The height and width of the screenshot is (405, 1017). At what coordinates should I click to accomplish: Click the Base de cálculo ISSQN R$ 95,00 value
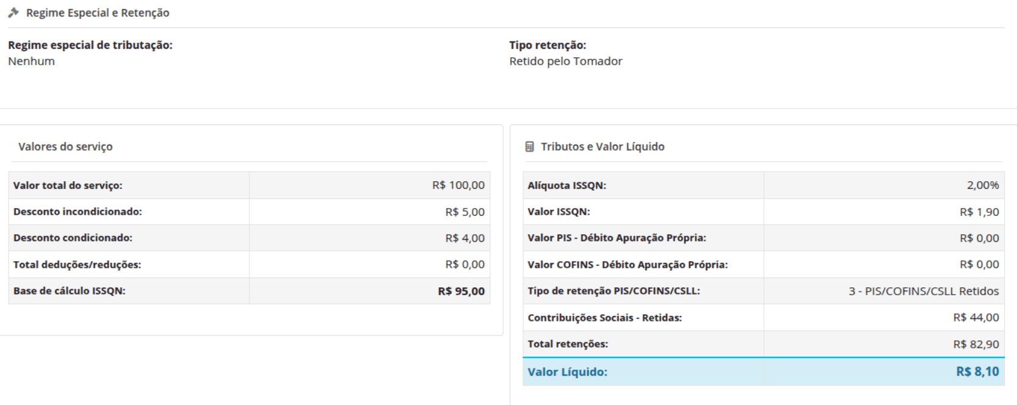(462, 291)
